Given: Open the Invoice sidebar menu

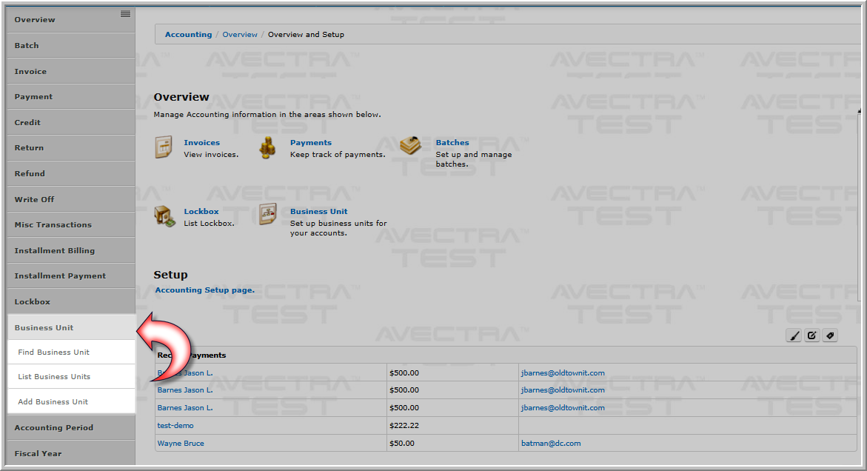Looking at the screenshot, I should (71, 71).
